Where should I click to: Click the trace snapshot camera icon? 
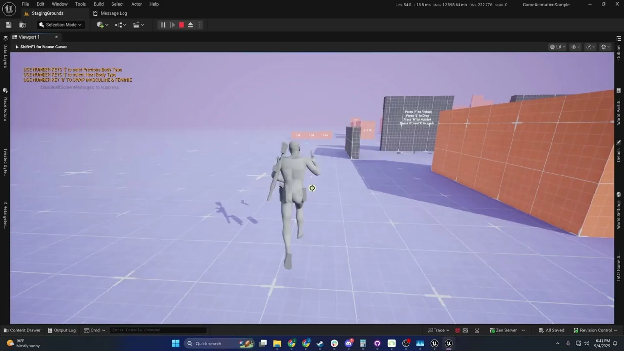[465, 331]
